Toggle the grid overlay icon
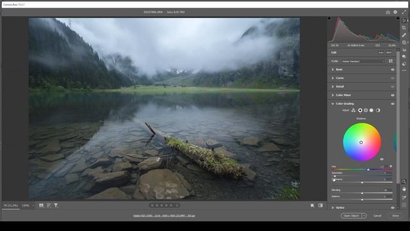 [x=404, y=205]
